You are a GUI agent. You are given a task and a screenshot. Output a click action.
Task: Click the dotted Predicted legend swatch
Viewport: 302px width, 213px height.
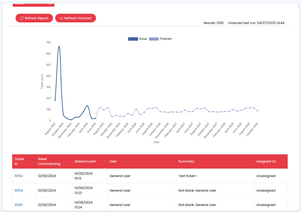coord(153,39)
